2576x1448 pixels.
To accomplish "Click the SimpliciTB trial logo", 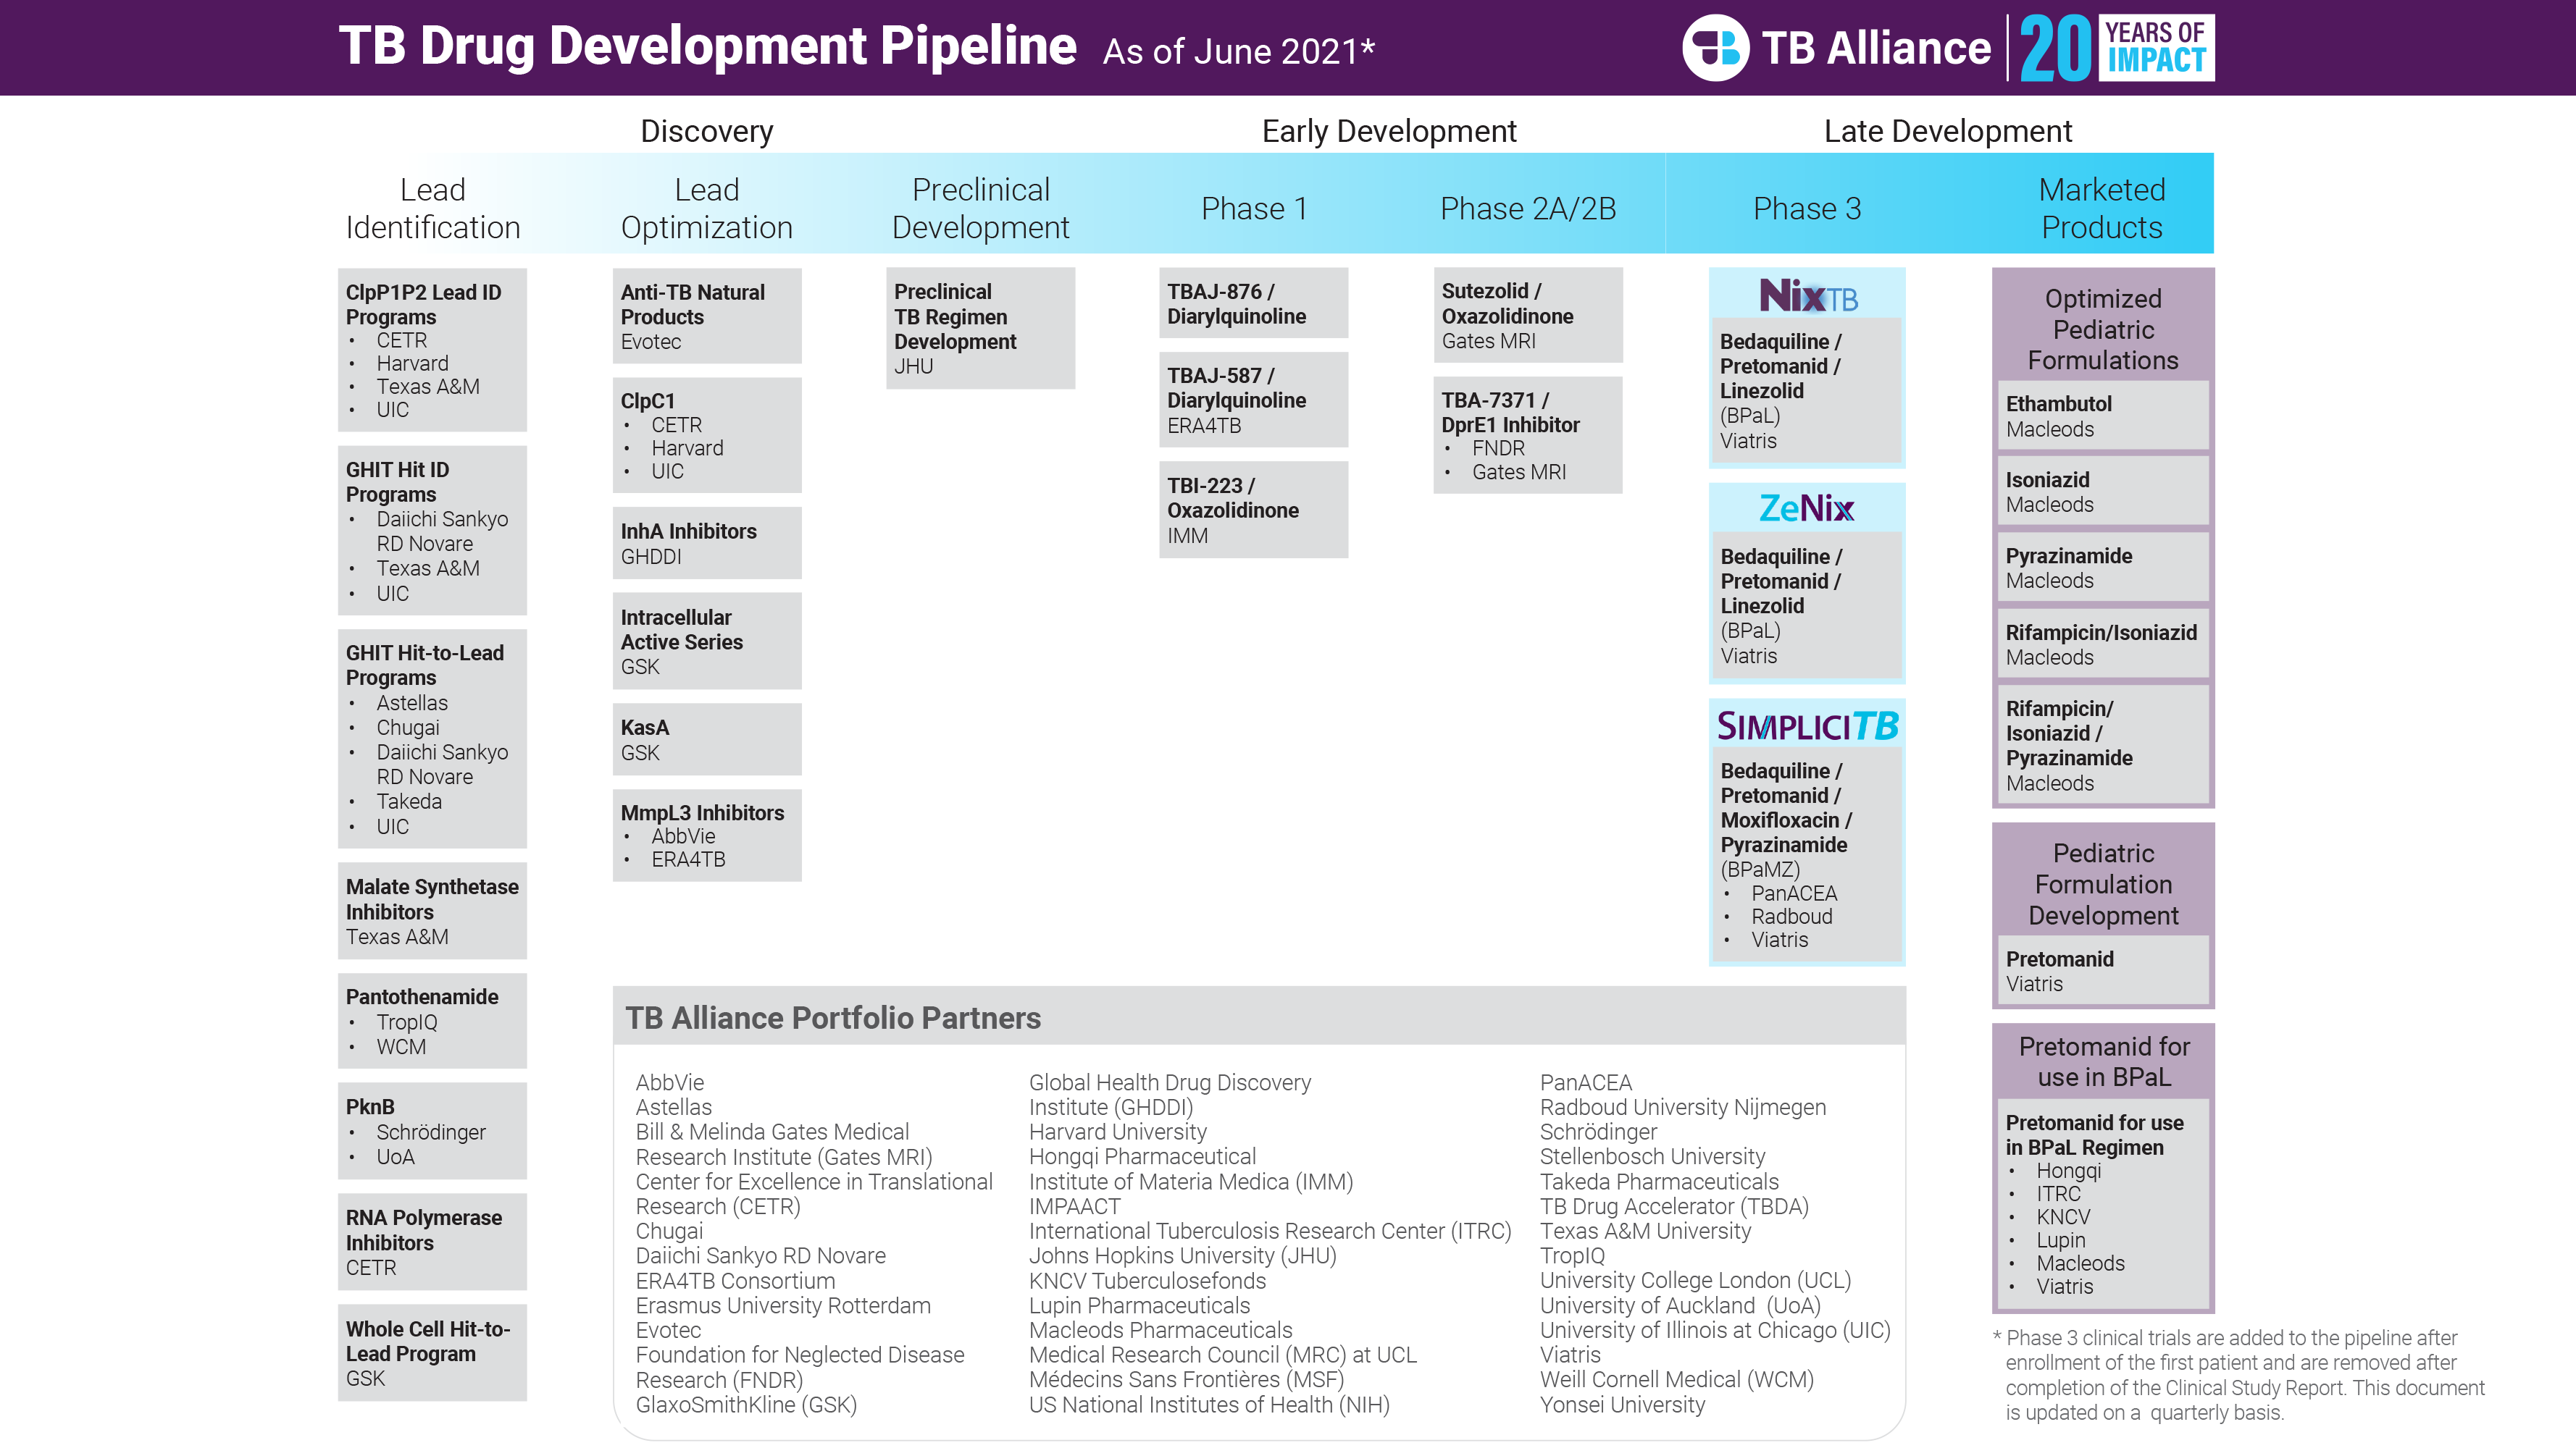I will 1807,725.
